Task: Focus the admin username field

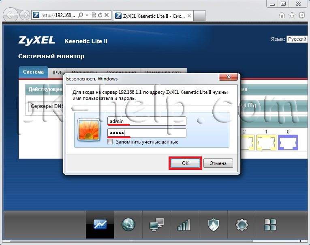Action: coord(147,121)
